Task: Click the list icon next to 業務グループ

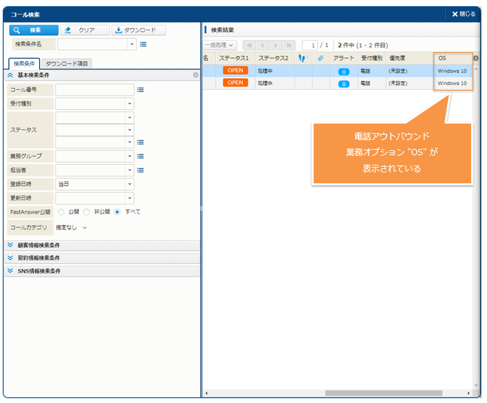Action: point(140,157)
